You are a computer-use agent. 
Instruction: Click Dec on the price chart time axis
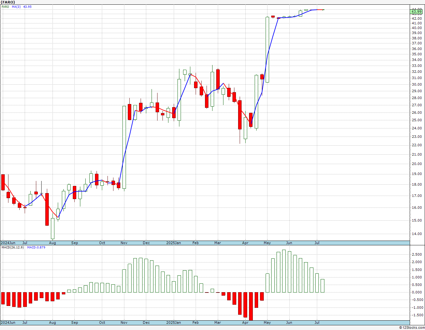146,243
